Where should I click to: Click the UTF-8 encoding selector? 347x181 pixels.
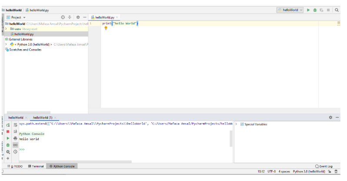271,171
